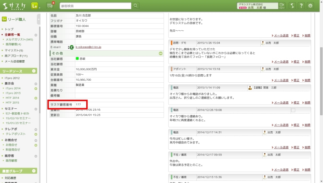Click the Saaske S icon in header

pos(292,6)
